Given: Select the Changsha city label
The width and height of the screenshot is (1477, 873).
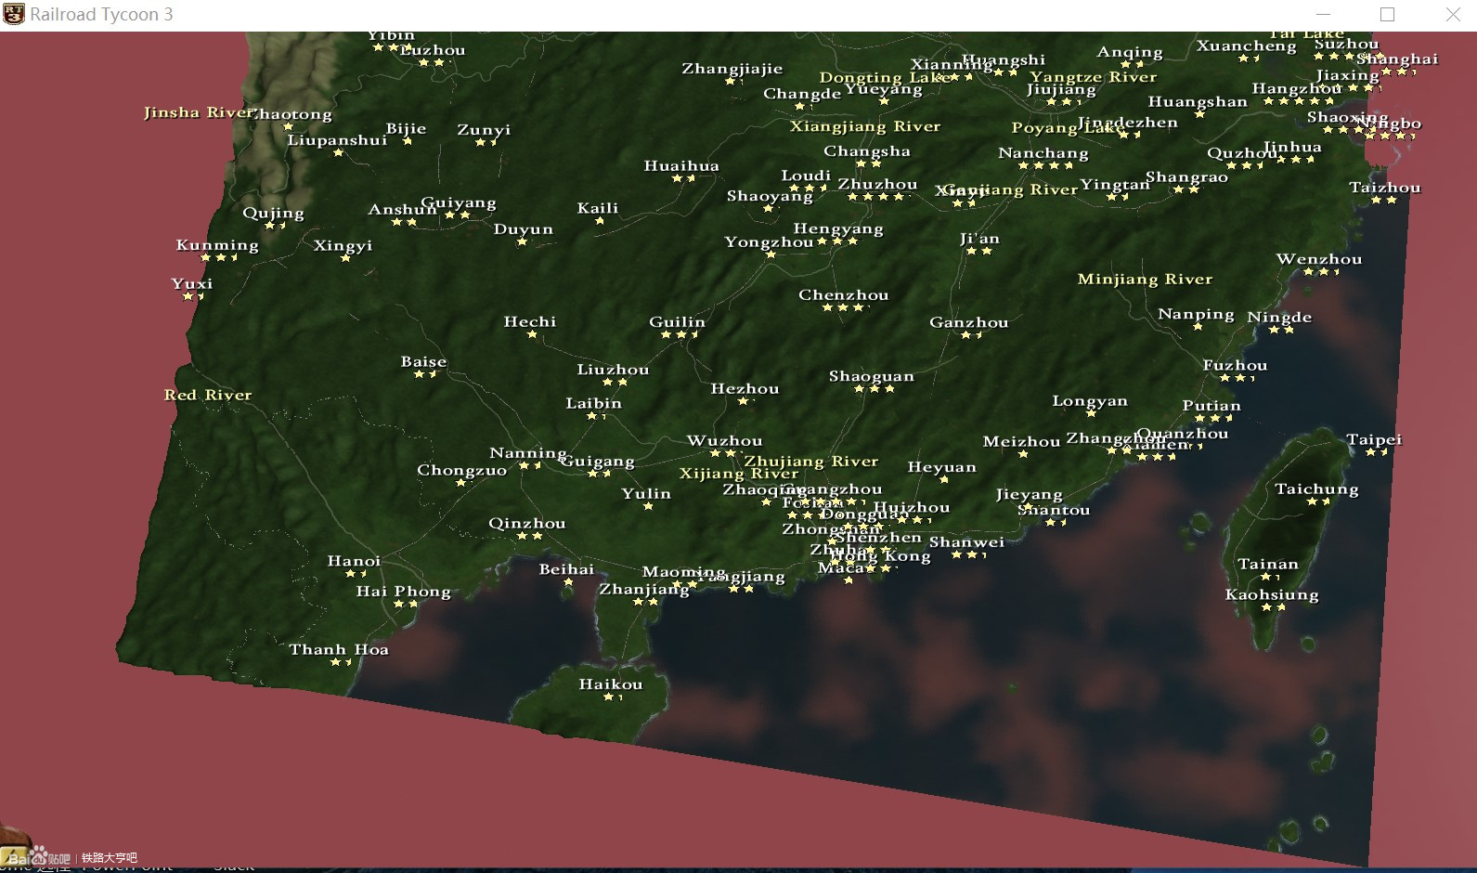Looking at the screenshot, I should pyautogui.click(x=867, y=151).
